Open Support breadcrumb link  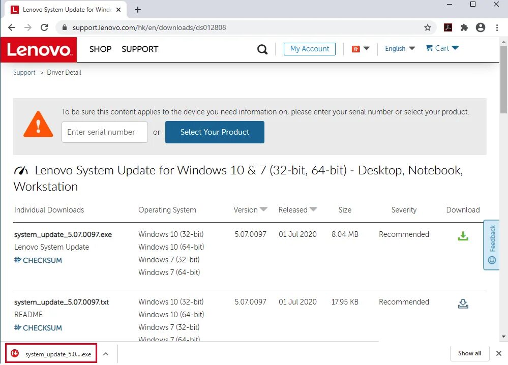[x=24, y=73]
